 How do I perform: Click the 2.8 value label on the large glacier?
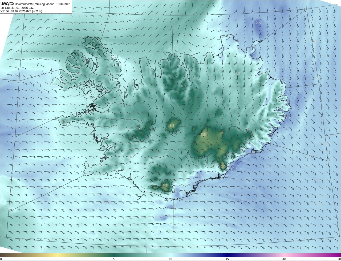(203, 135)
